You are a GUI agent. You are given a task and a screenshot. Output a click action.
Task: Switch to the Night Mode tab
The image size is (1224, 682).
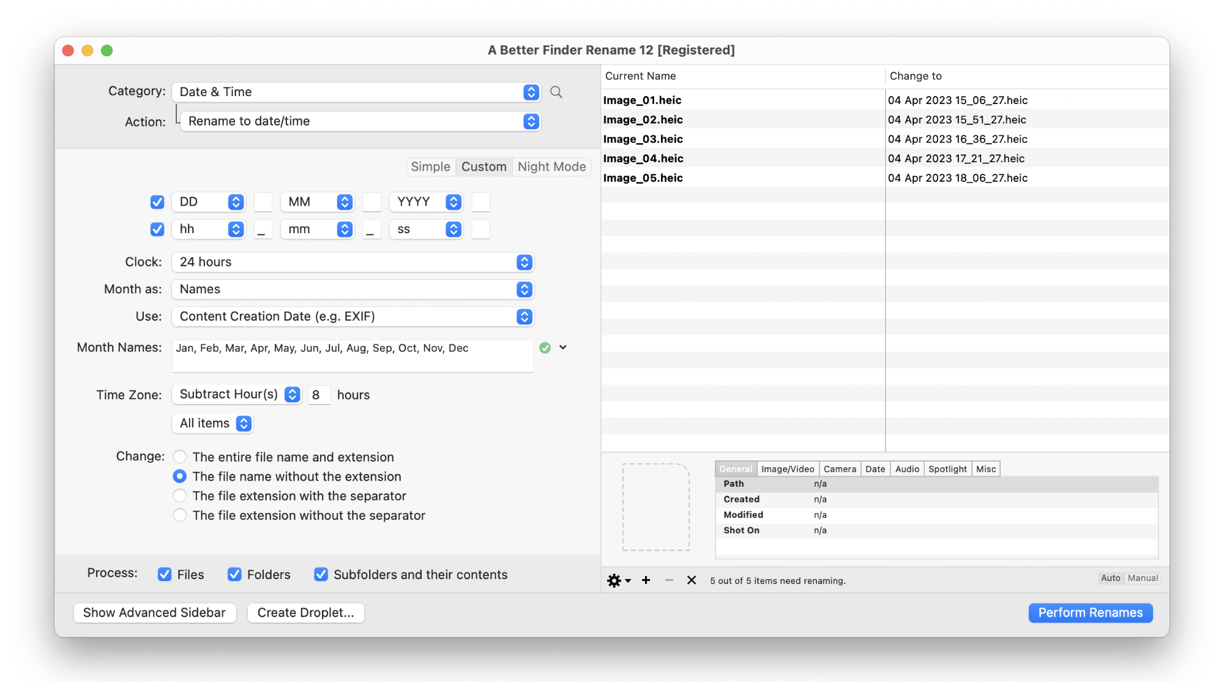tap(551, 167)
